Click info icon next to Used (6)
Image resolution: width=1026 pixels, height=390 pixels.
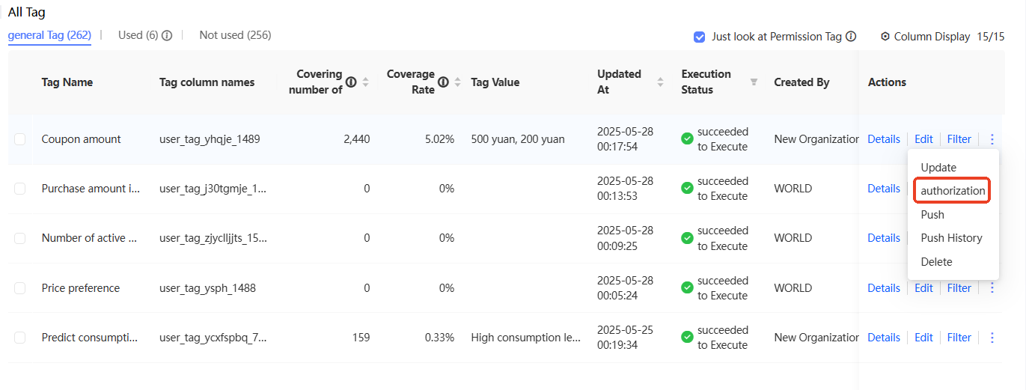pos(167,35)
